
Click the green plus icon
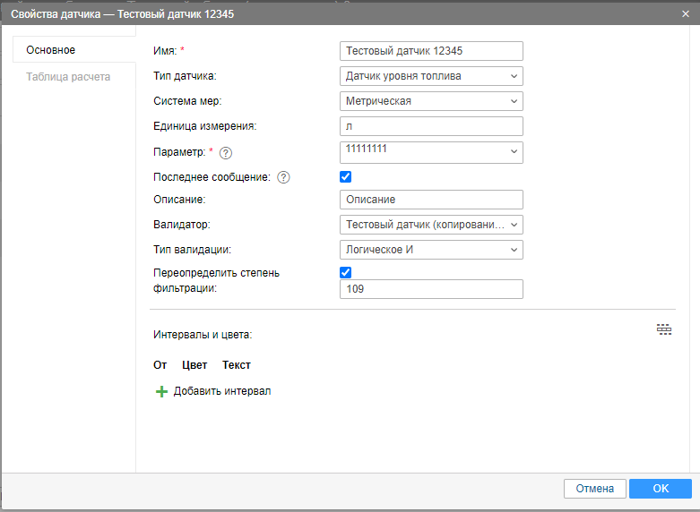[x=161, y=391]
